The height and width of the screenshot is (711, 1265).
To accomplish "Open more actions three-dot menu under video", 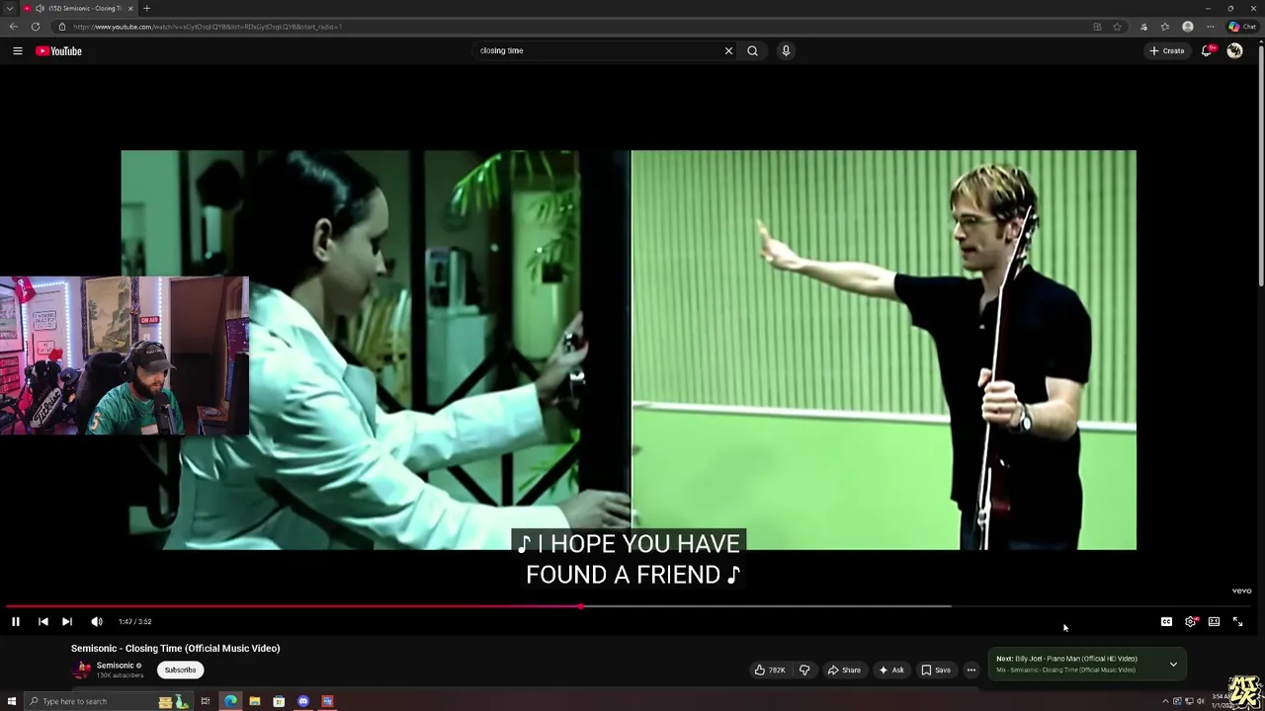I will pos(971,670).
